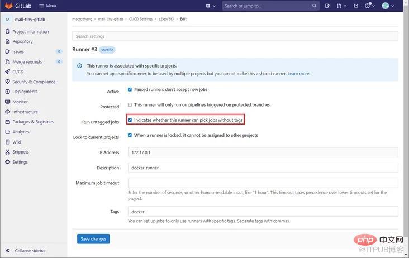Screen dimensions: 409x258
Task: Open the help question mark icon
Action: click(368, 6)
